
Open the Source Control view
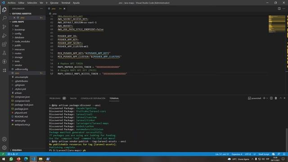(4, 27)
